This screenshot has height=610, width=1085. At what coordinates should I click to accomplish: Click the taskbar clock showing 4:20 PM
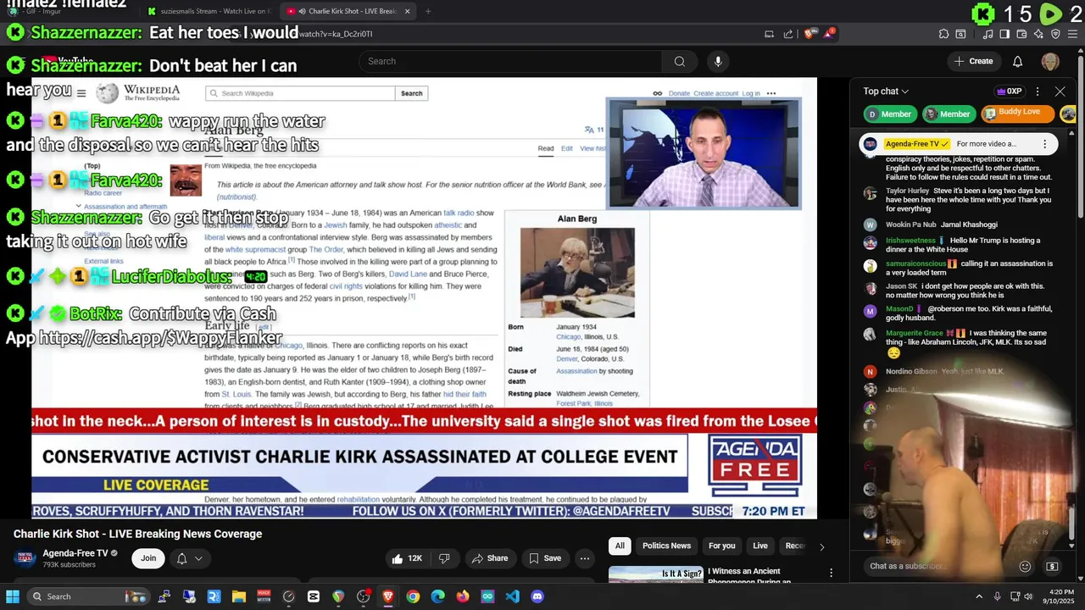click(x=1061, y=596)
